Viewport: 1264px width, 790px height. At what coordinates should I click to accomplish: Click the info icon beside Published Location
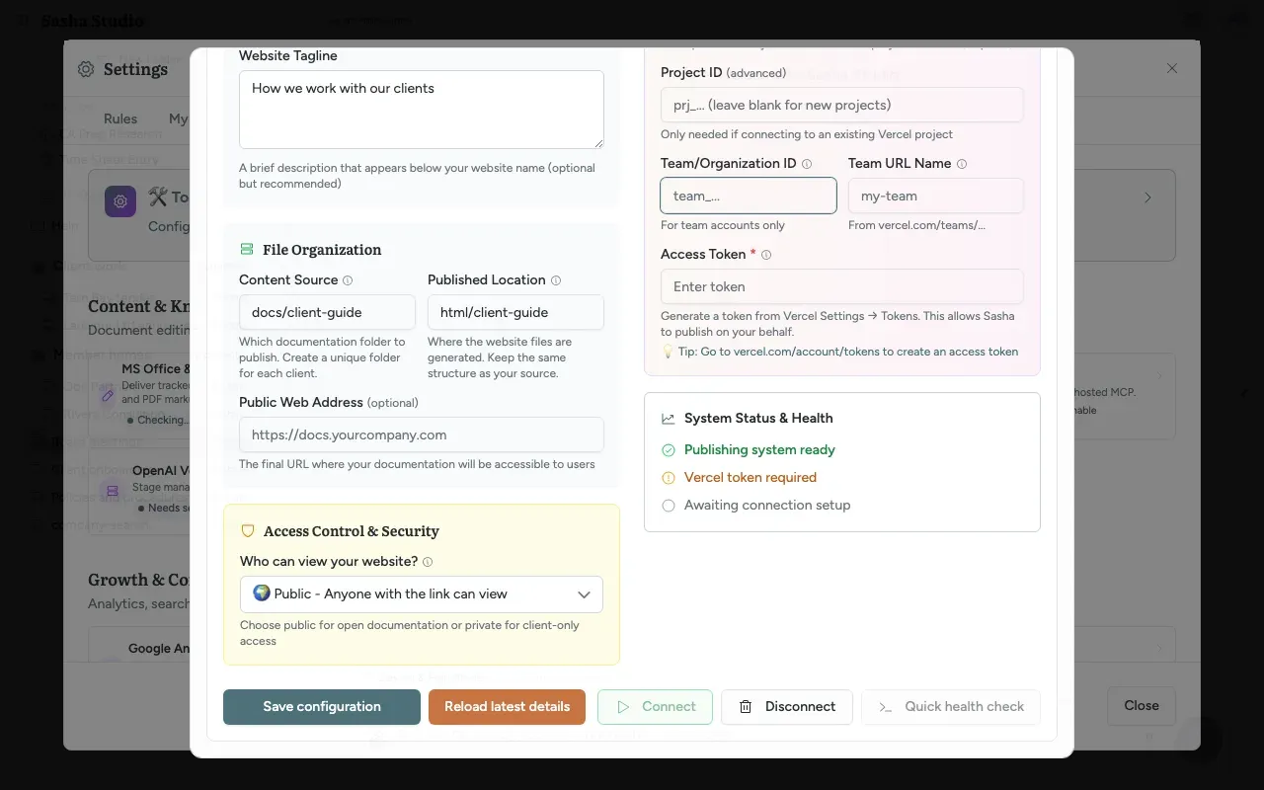tap(556, 280)
